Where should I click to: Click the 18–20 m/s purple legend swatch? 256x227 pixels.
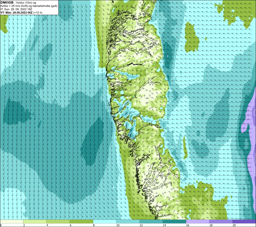(221, 221)
